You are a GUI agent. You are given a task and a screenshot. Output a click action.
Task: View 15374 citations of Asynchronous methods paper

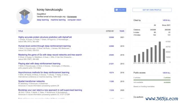point(111,73)
